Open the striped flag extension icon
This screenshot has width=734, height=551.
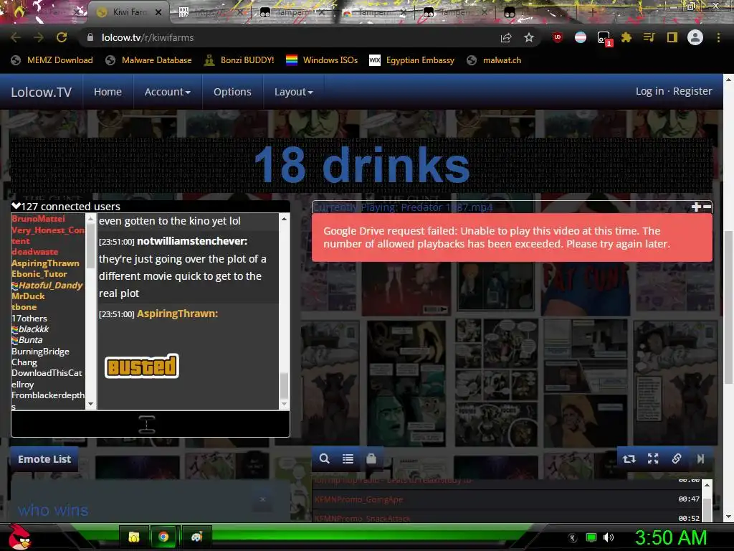(581, 37)
